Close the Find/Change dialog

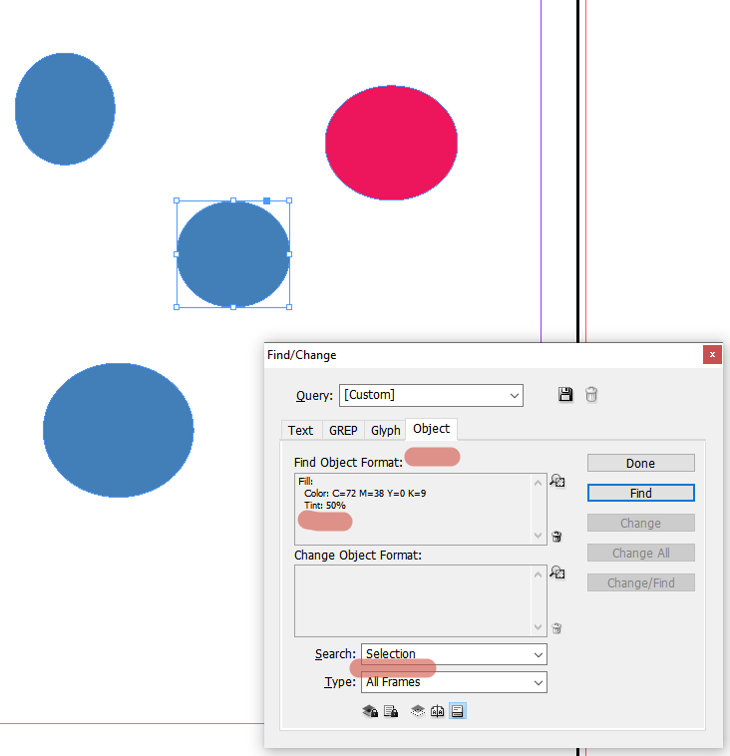click(x=712, y=355)
